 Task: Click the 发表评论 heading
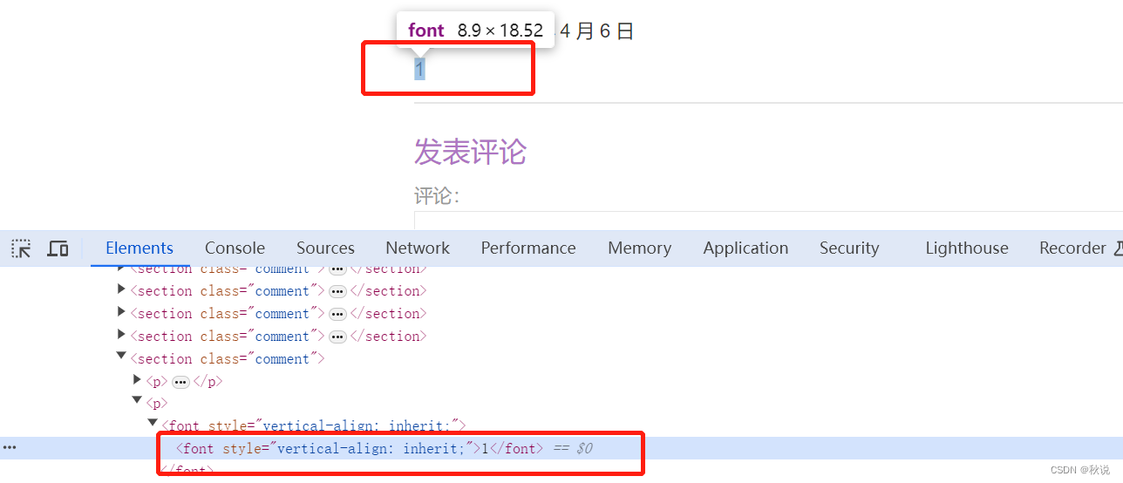point(470,152)
